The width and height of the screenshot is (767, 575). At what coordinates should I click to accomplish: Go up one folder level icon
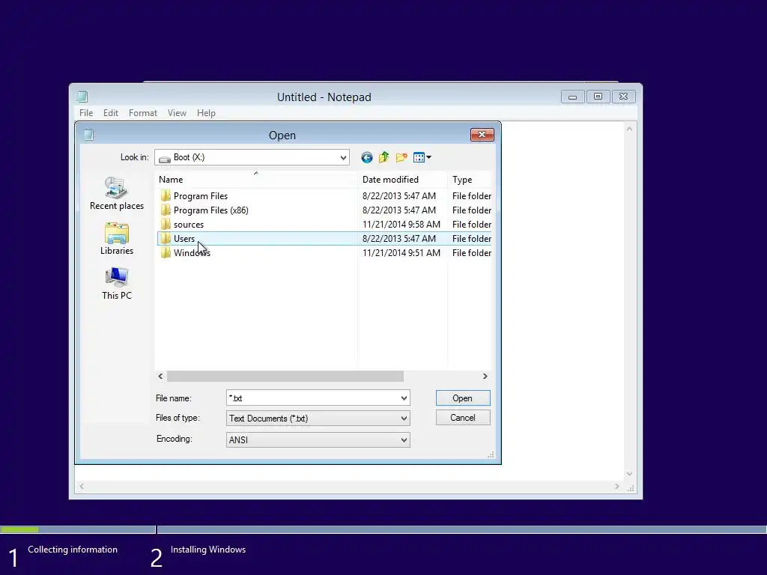point(384,157)
